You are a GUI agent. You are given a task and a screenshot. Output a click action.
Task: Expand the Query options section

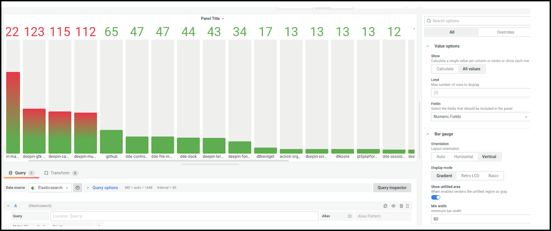tap(105, 188)
